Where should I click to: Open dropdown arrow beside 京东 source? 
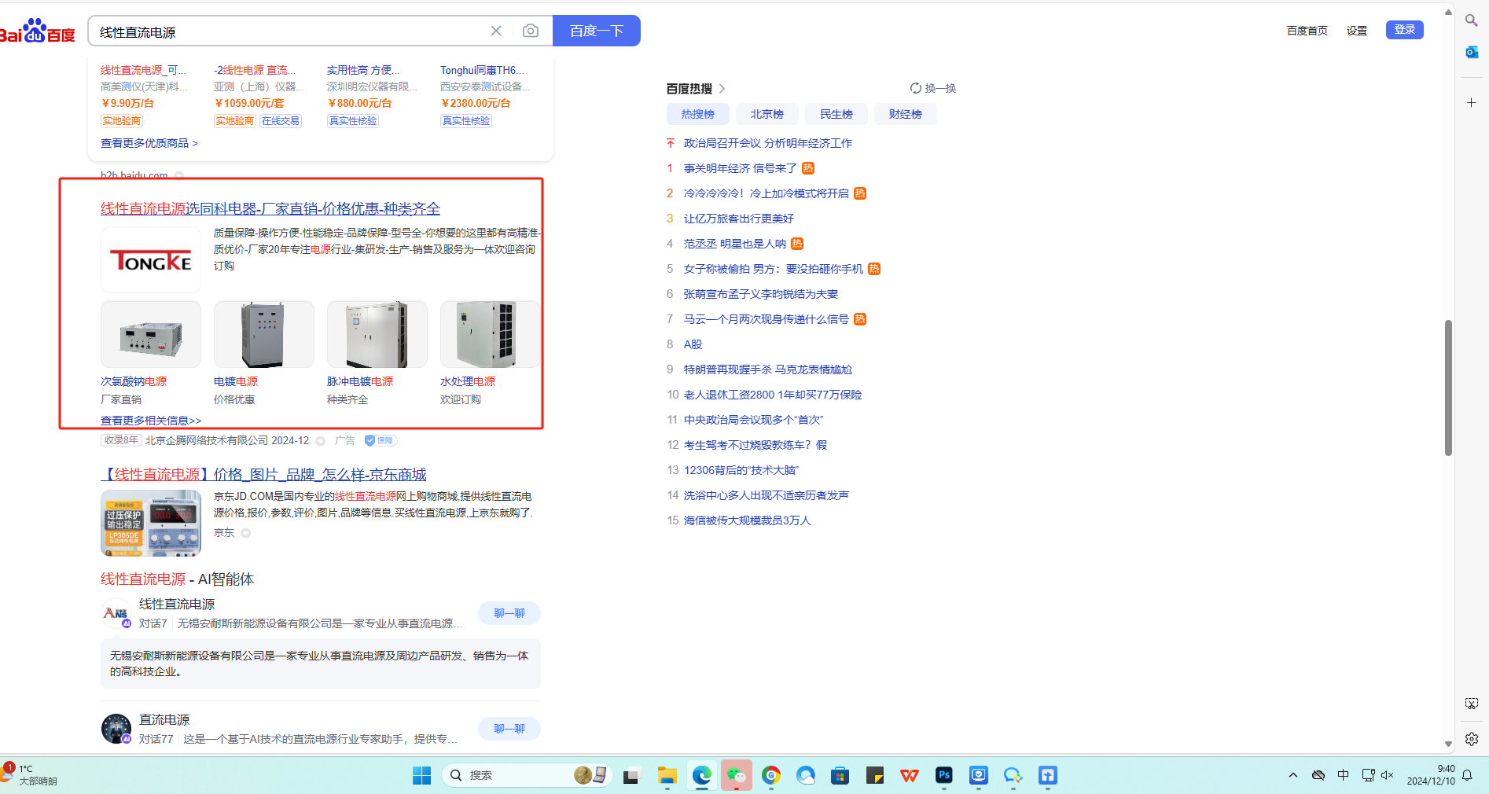point(245,533)
